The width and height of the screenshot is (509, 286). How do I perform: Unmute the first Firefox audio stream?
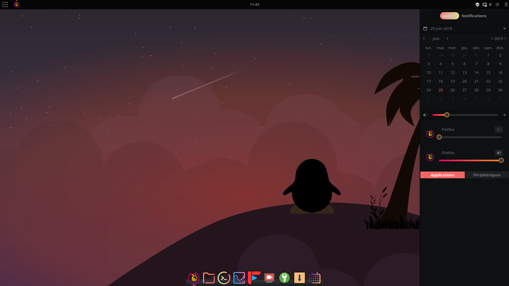[499, 129]
